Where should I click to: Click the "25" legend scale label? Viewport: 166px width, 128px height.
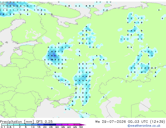[x=51, y=127]
